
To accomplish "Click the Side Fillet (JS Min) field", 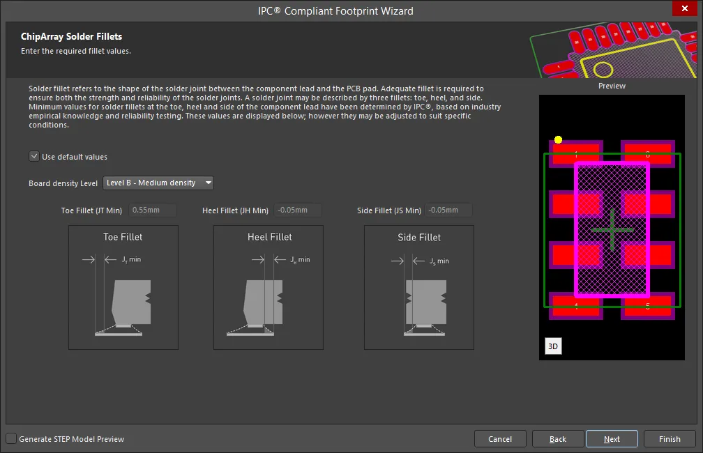I will 448,210.
